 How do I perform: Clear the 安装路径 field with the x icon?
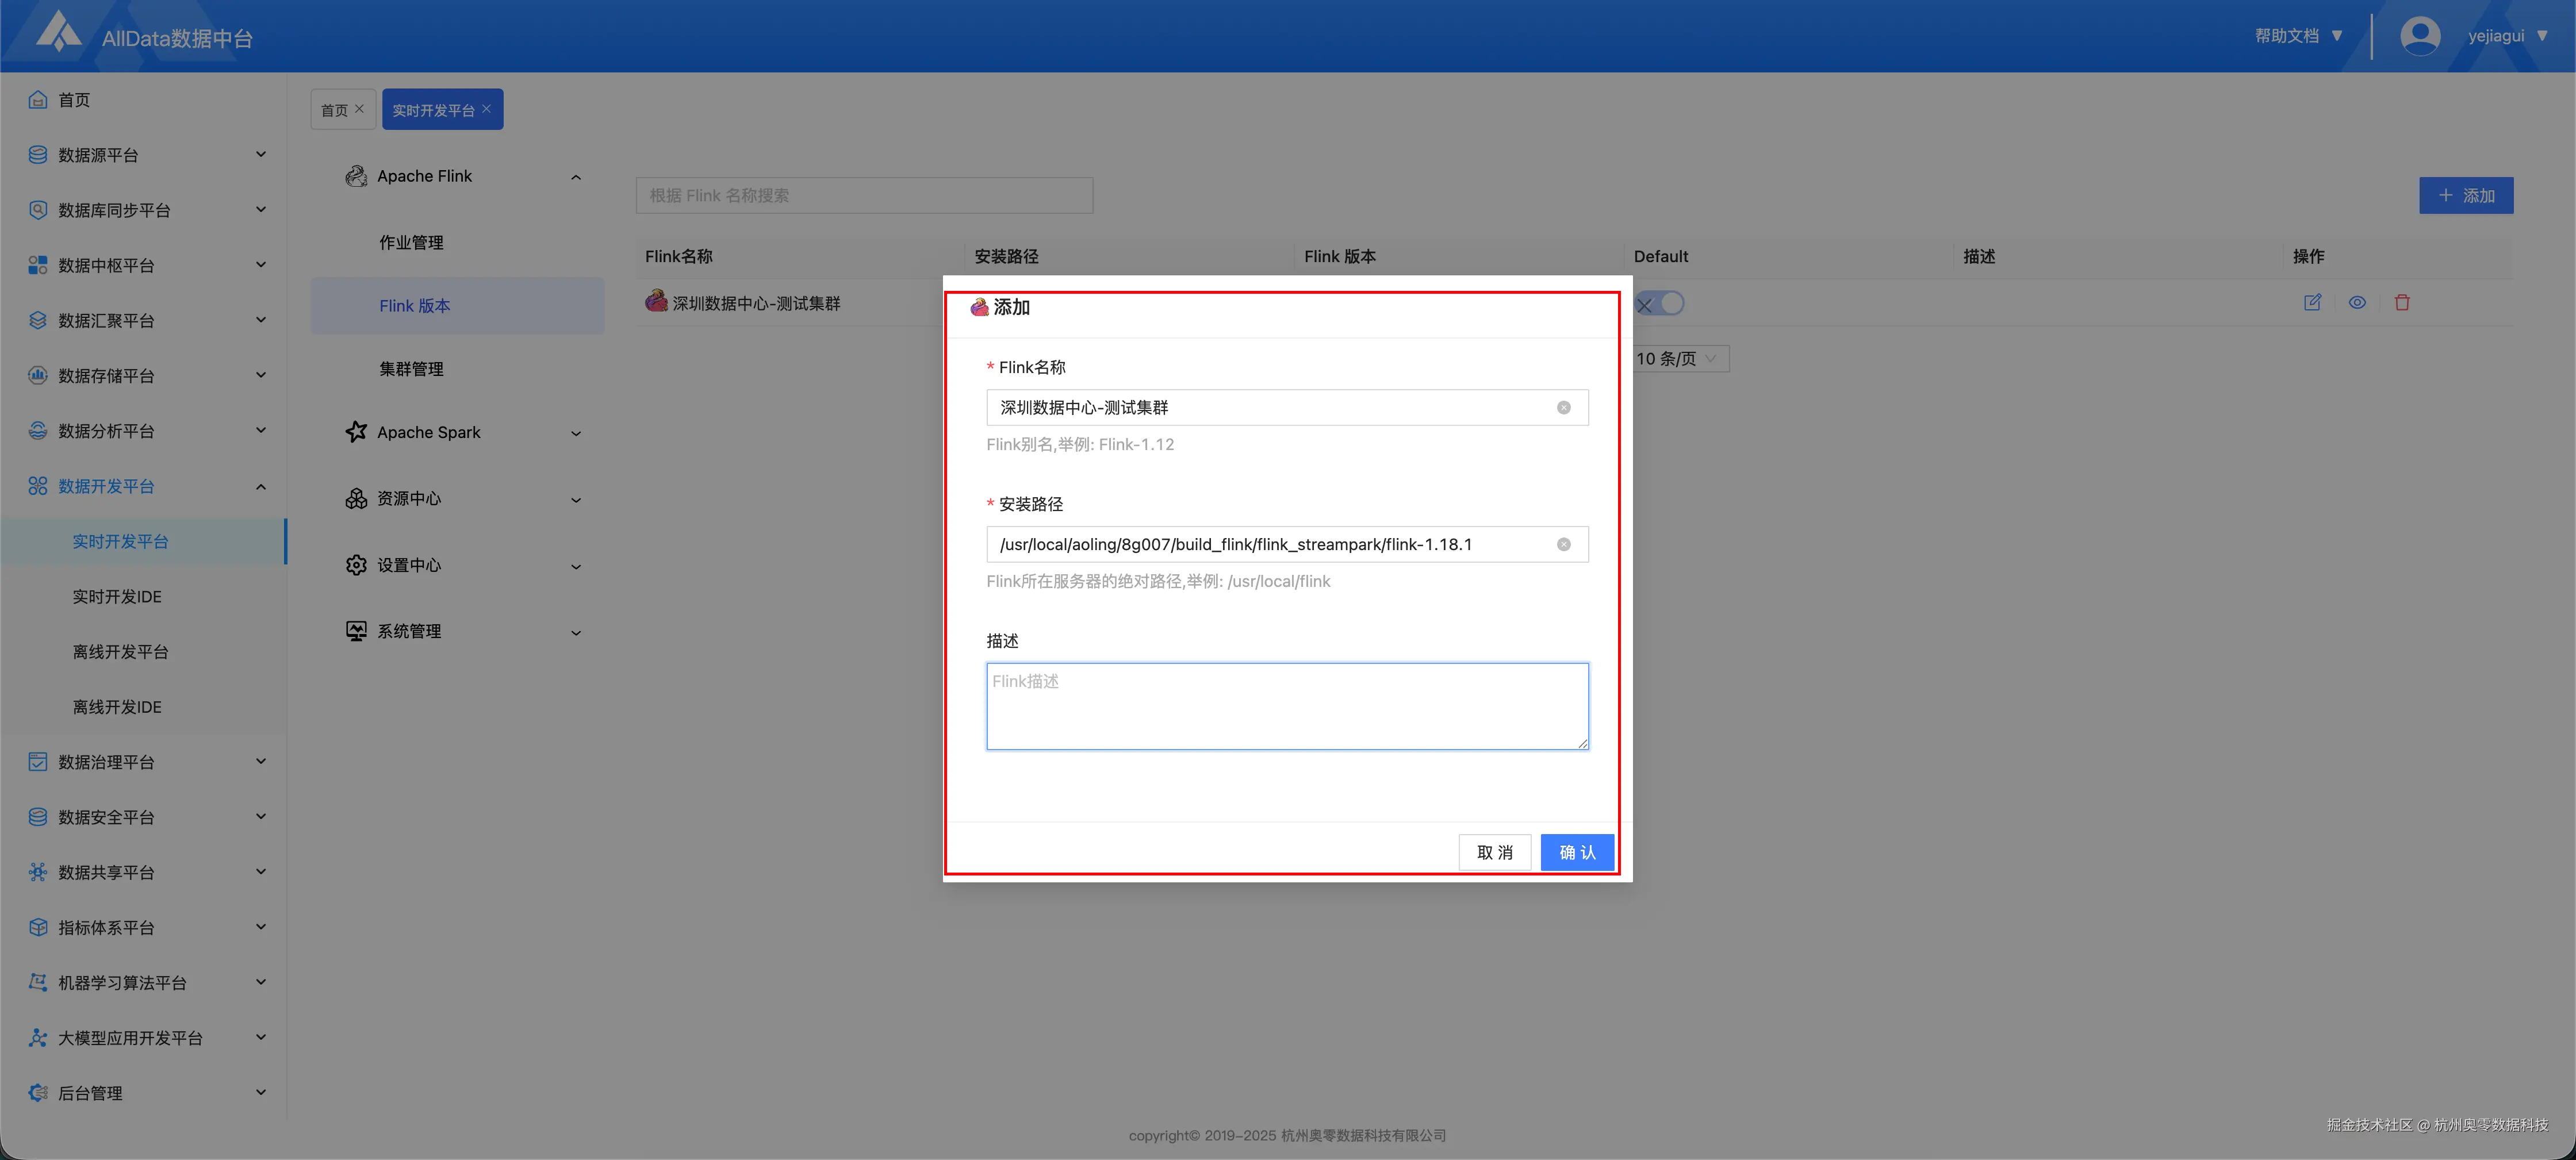pos(1564,544)
